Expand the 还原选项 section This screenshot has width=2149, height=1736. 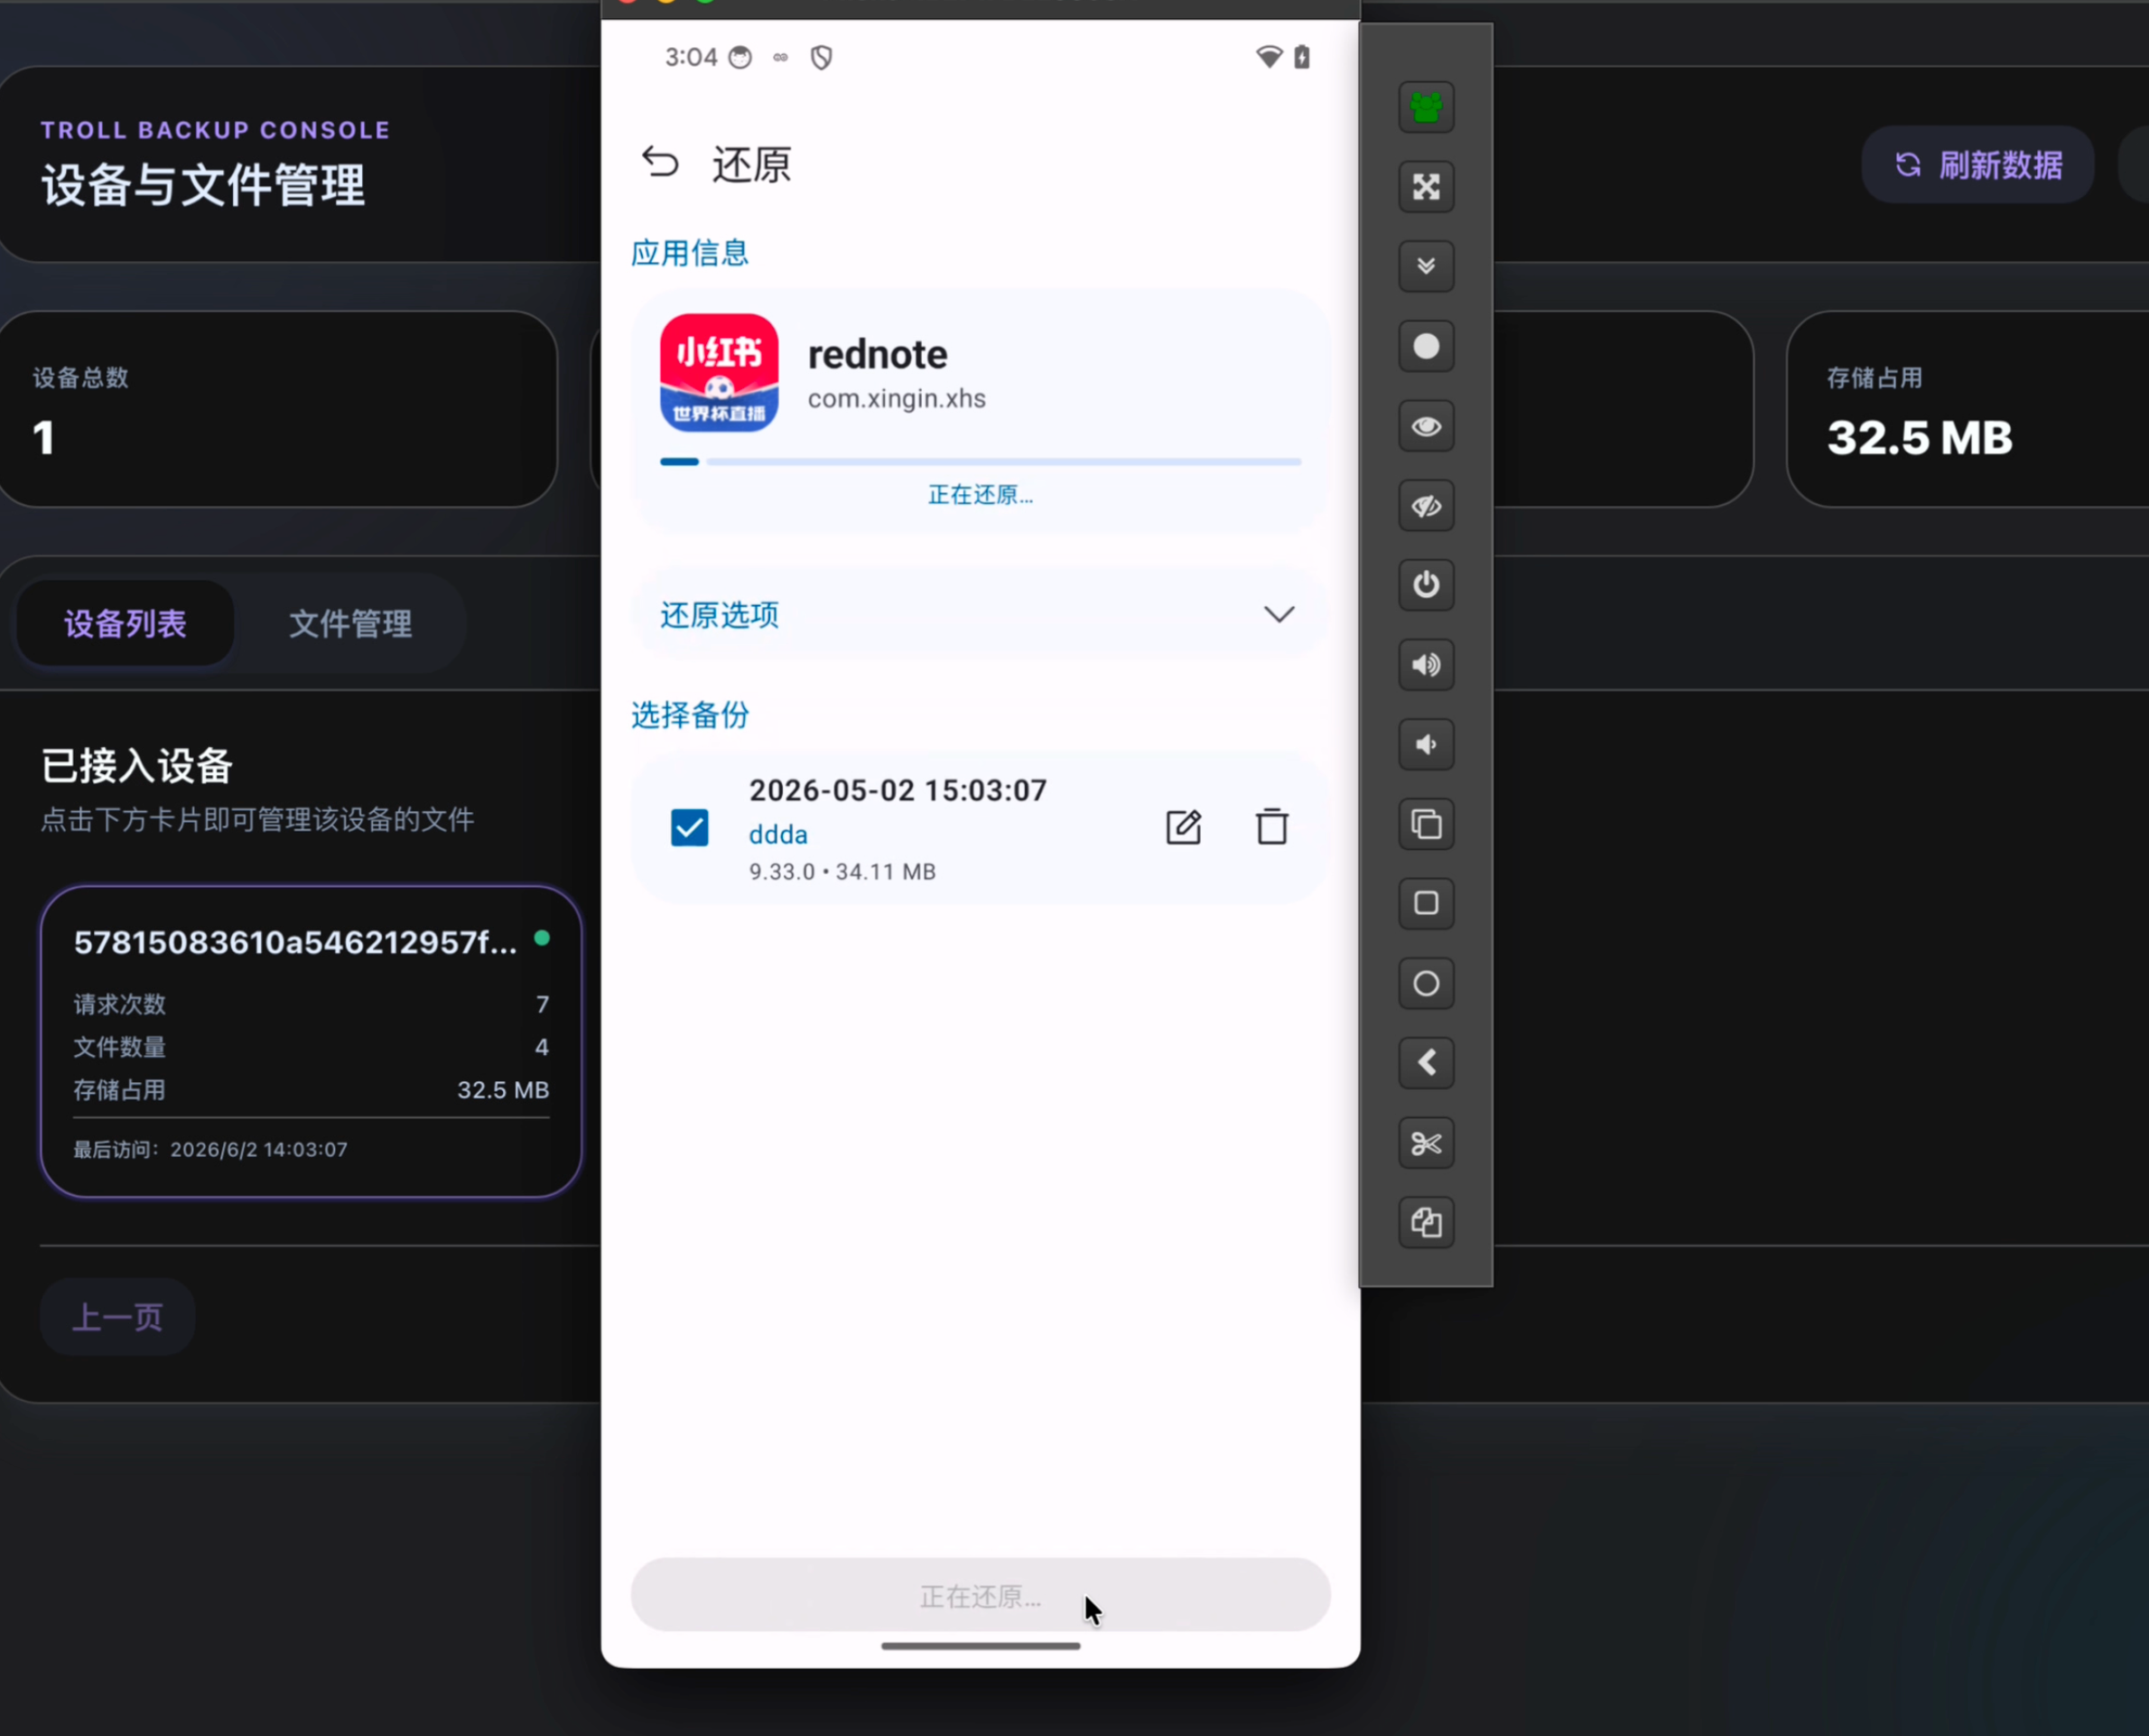coord(980,614)
